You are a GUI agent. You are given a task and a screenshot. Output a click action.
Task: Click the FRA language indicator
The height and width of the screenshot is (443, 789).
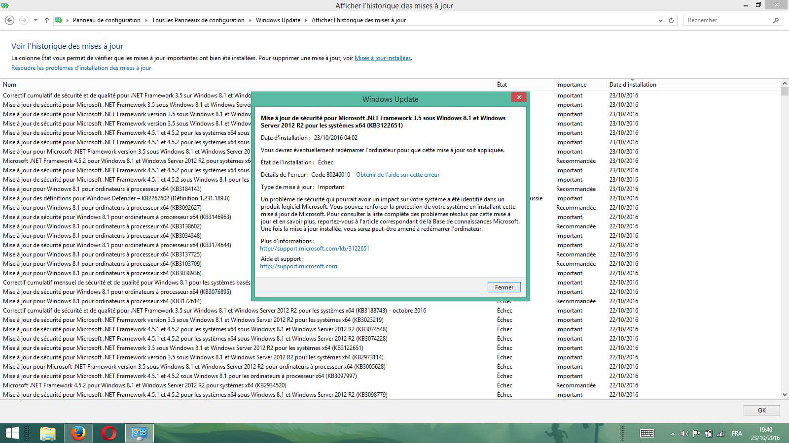tap(737, 434)
